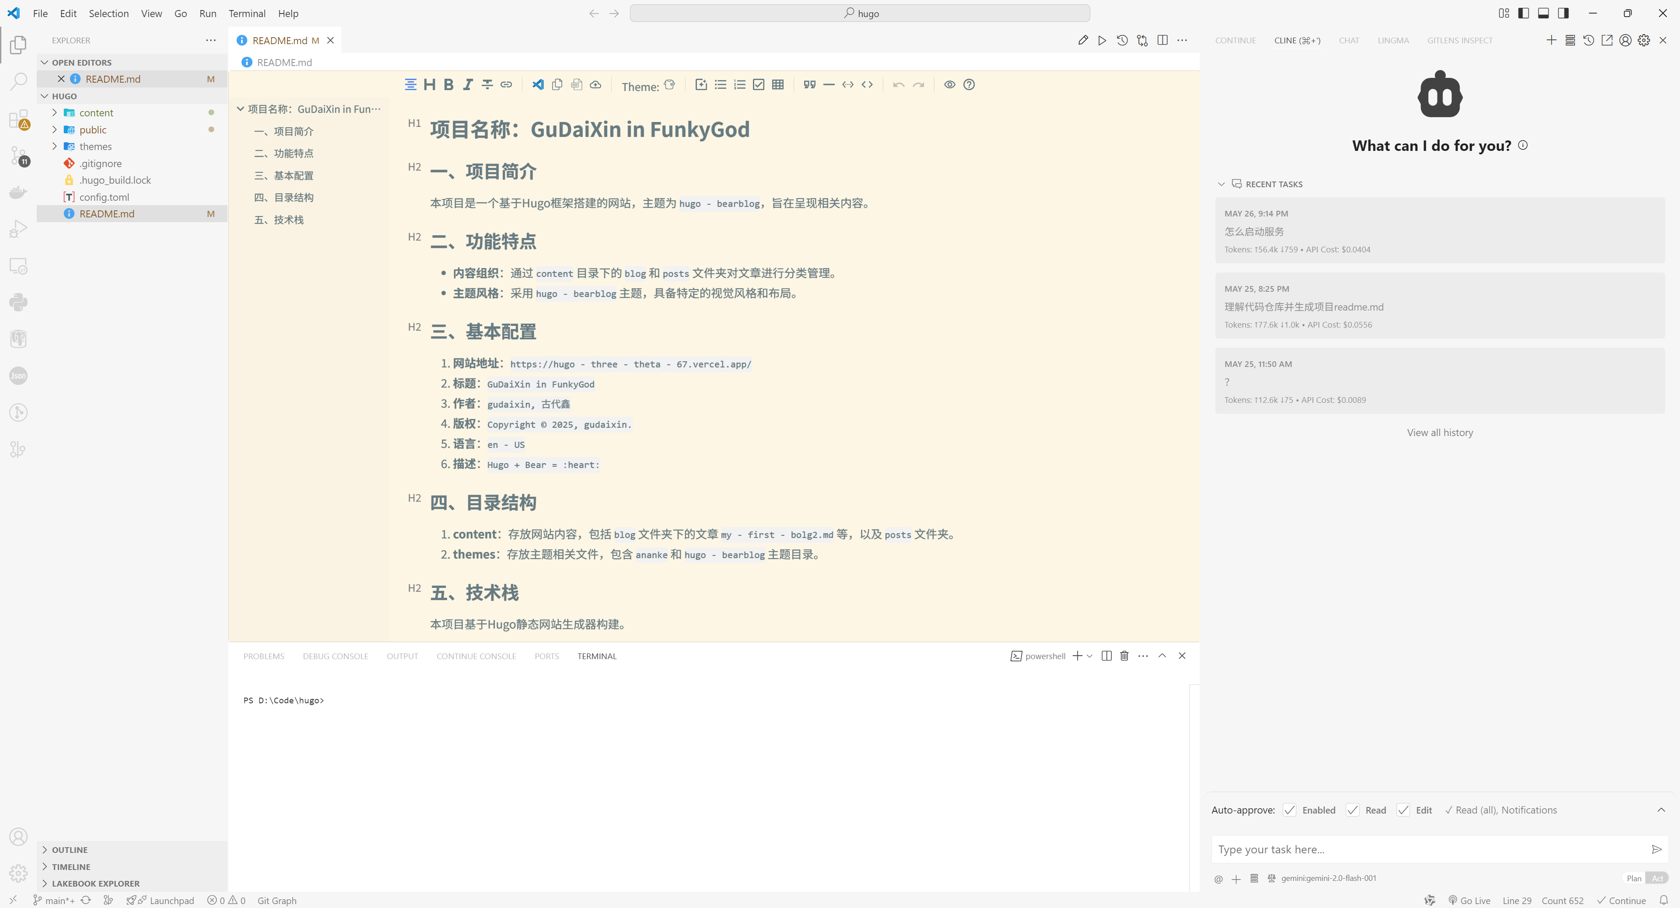Open the Terminal menu

pos(246,13)
